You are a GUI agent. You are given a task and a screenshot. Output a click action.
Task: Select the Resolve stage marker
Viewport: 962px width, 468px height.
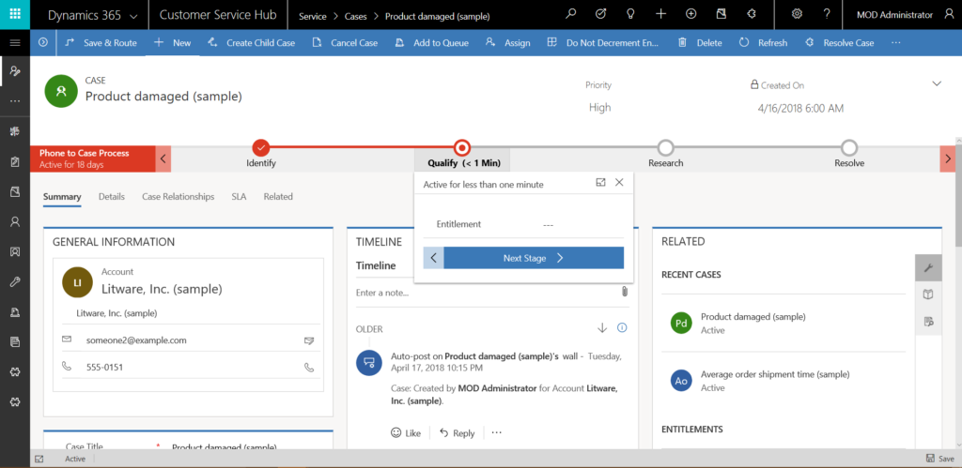[849, 147]
